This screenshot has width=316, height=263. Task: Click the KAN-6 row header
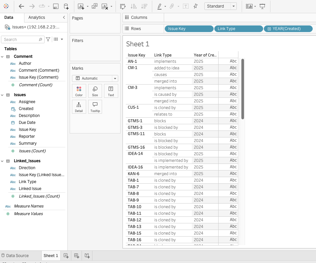pyautogui.click(x=133, y=174)
